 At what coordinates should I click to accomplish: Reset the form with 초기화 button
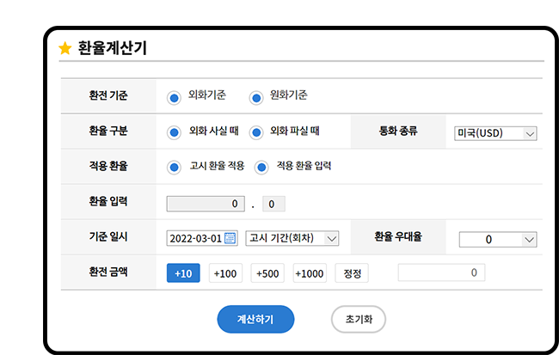tap(359, 319)
